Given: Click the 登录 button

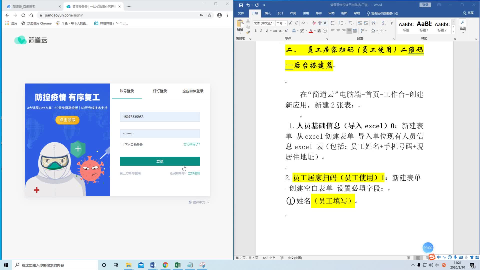Looking at the screenshot, I should [160, 161].
